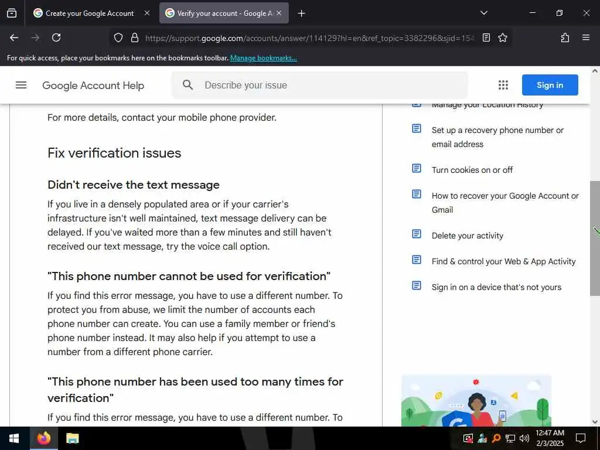This screenshot has width=600, height=450.
Task: Close the Verify your account tab
Action: click(279, 13)
